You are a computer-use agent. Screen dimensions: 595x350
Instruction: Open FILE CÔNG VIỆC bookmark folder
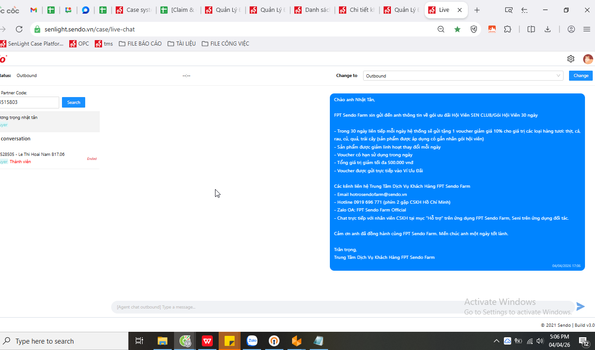(x=226, y=44)
